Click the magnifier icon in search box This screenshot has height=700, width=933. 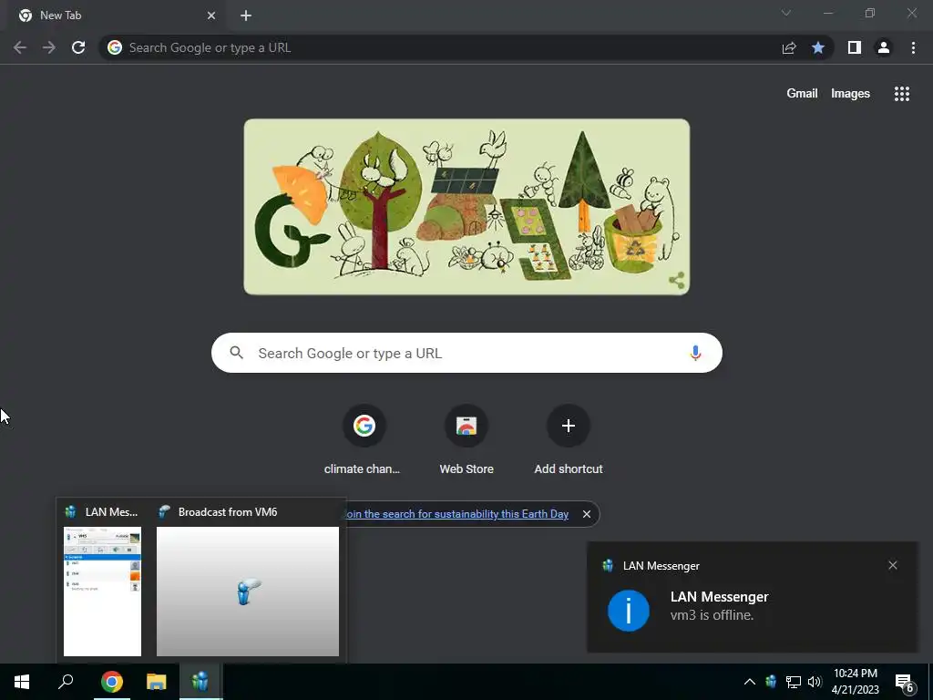click(x=237, y=353)
